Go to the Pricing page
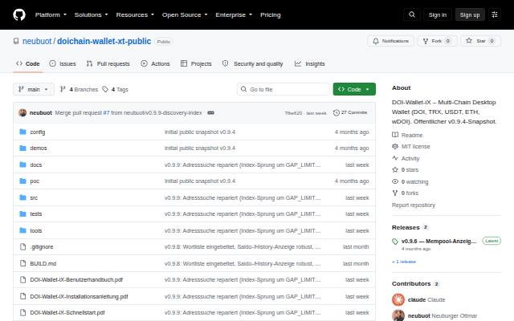Screen dimensions: 514x321 (271, 14)
